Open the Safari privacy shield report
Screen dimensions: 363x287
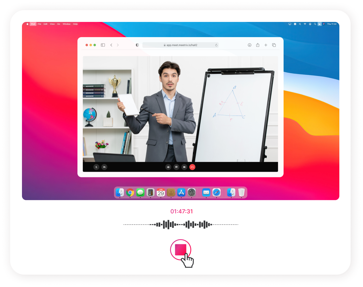[x=137, y=45]
